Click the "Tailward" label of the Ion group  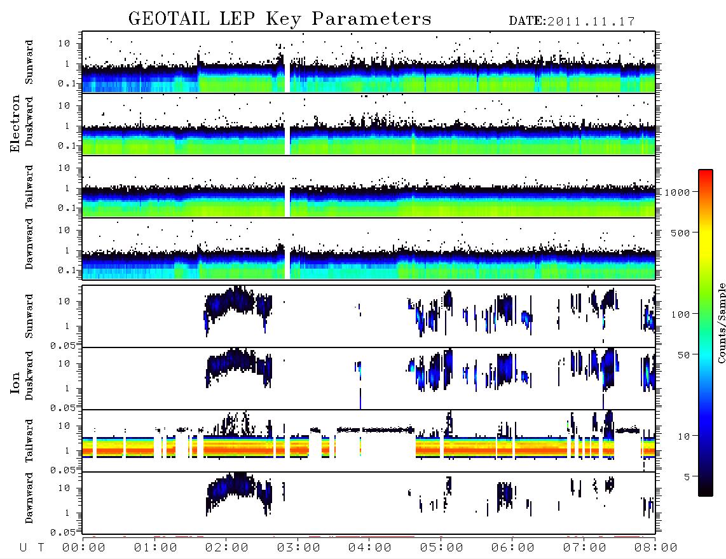click(x=29, y=441)
